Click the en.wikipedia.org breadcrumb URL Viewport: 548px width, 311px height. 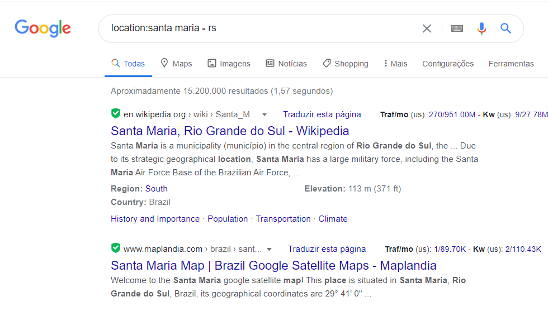click(x=190, y=114)
